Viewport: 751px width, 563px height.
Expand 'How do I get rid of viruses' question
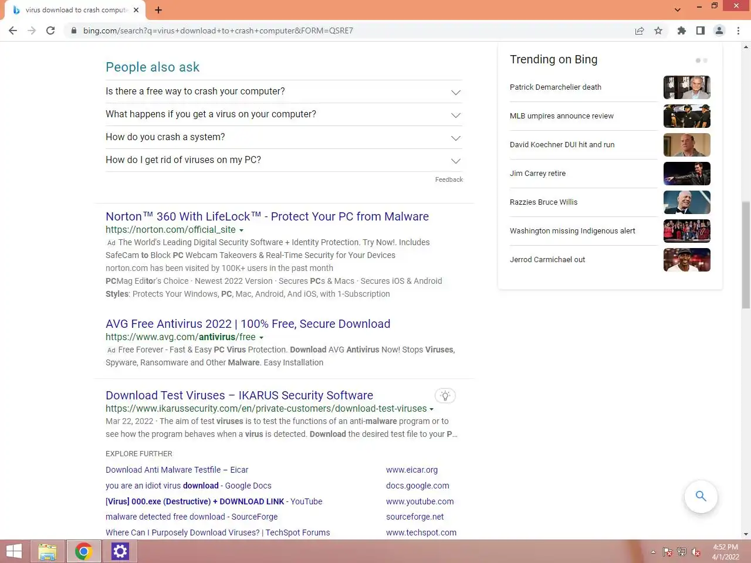point(283,160)
